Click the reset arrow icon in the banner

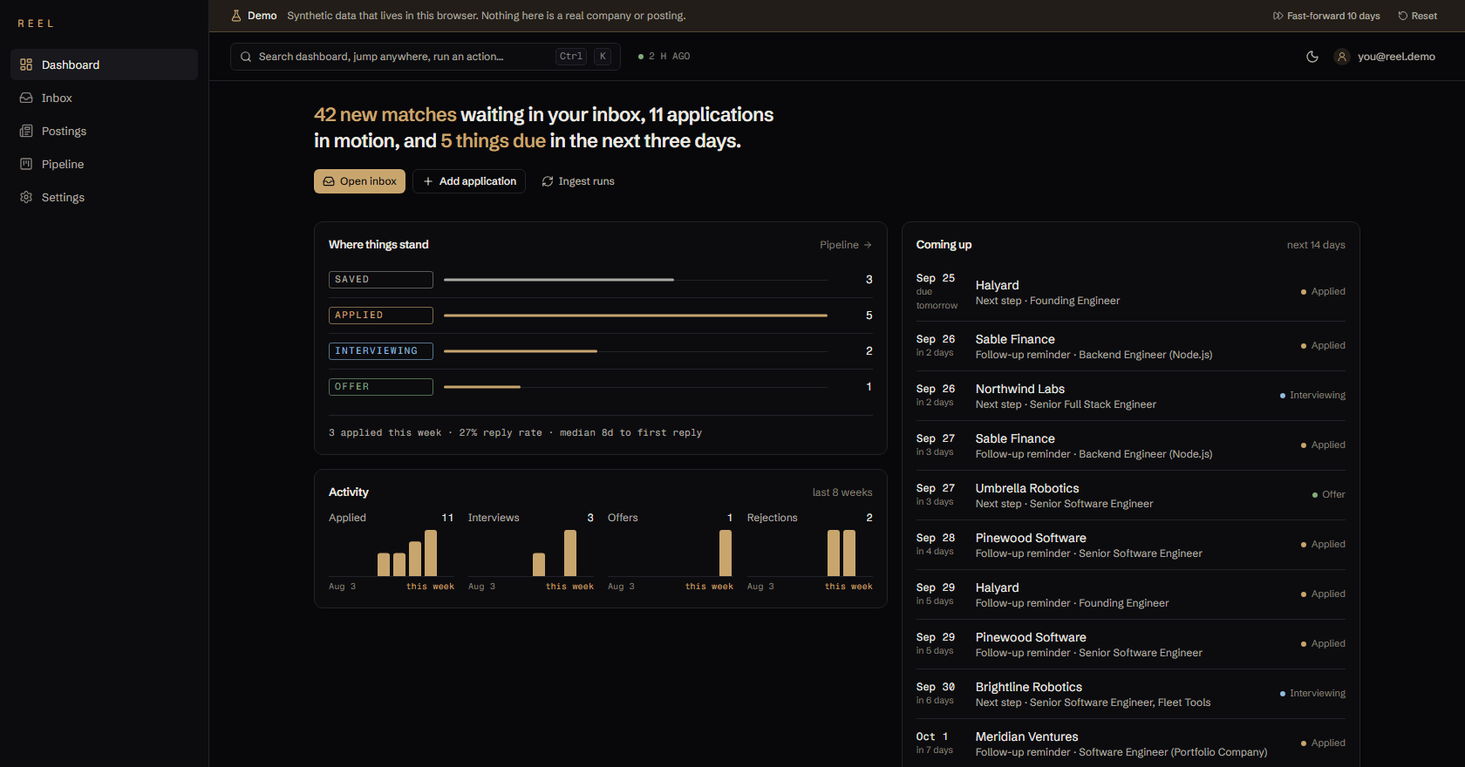click(x=1402, y=16)
